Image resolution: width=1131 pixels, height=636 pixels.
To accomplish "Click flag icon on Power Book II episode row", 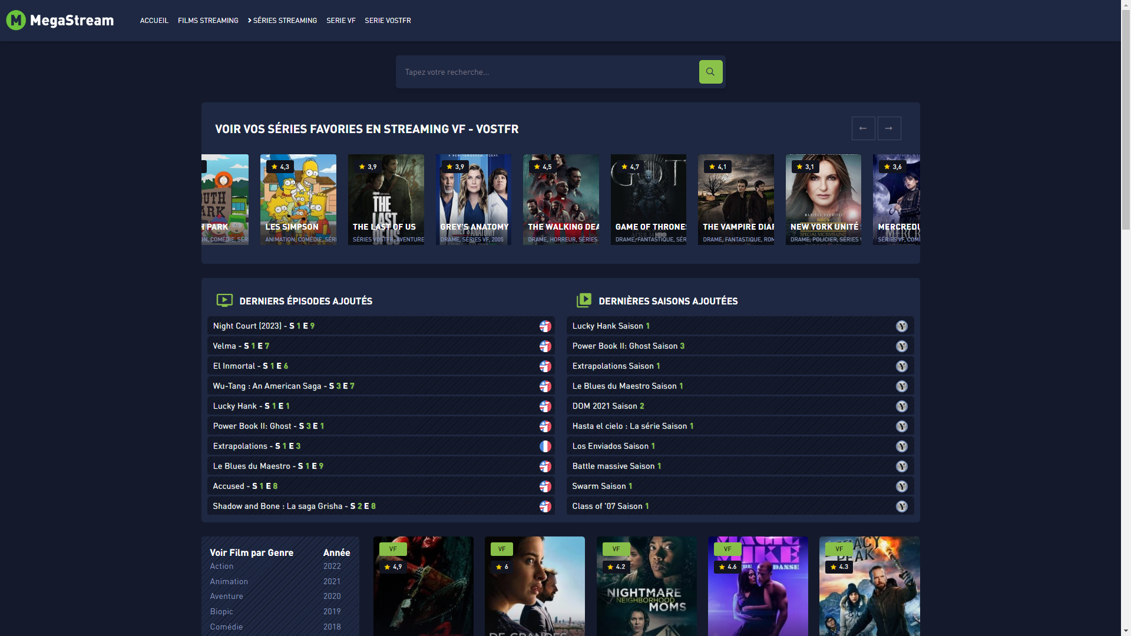I will (545, 426).
